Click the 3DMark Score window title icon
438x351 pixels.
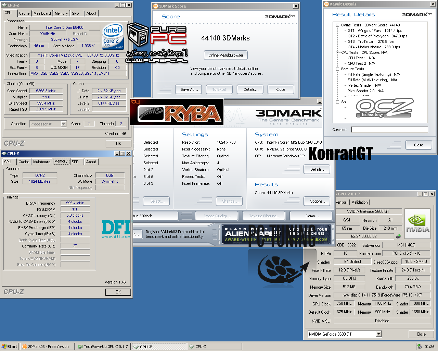(x=156, y=6)
